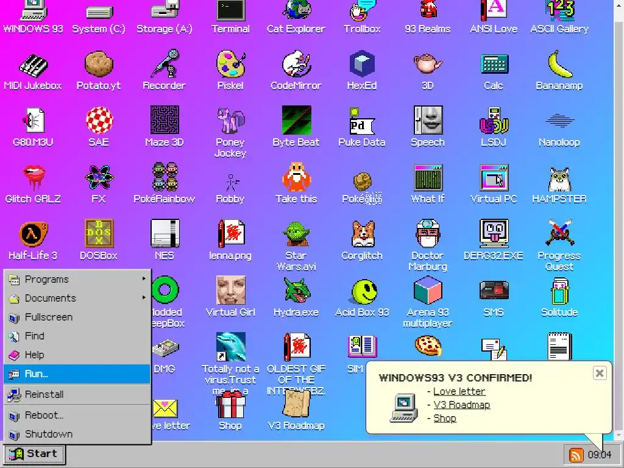624x468 pixels.
Task: Click the taskbar clock showing 09:04
Action: tap(600, 455)
